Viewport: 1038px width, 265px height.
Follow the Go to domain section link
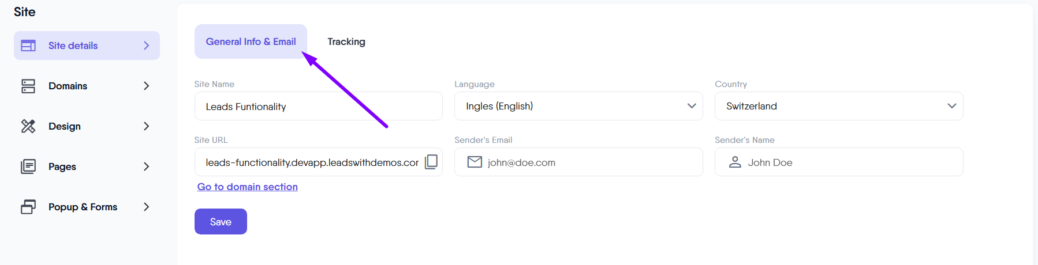[x=248, y=187]
